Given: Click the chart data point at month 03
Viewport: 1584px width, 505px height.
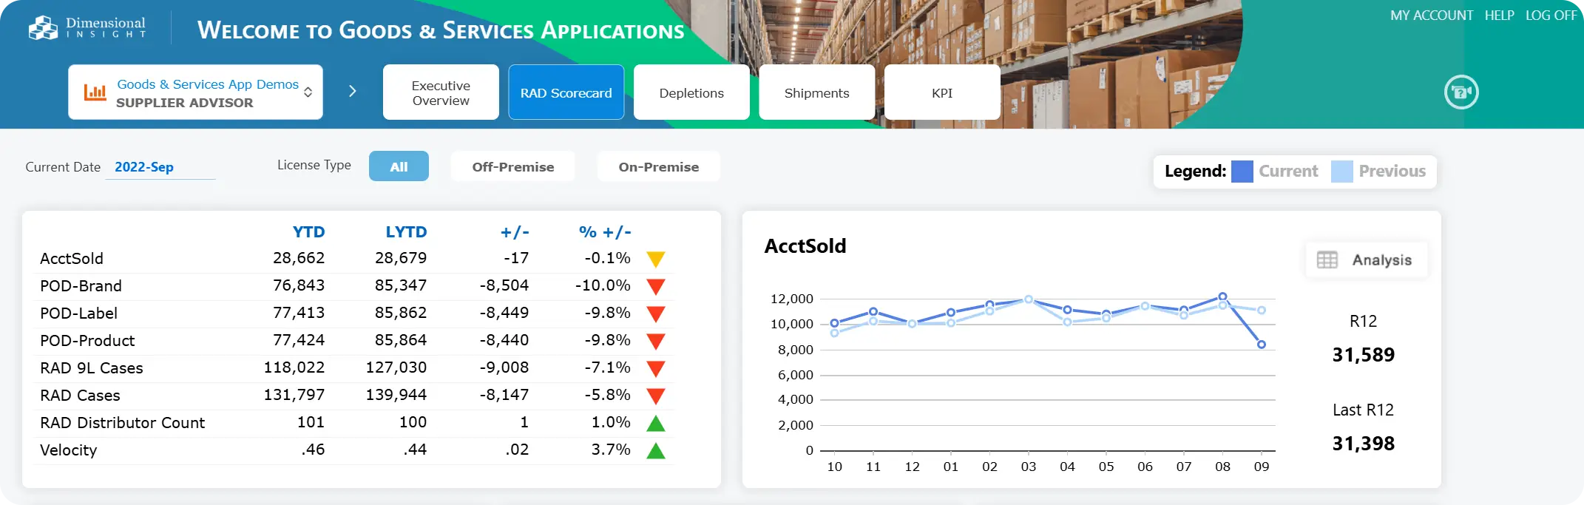Looking at the screenshot, I should [1029, 299].
